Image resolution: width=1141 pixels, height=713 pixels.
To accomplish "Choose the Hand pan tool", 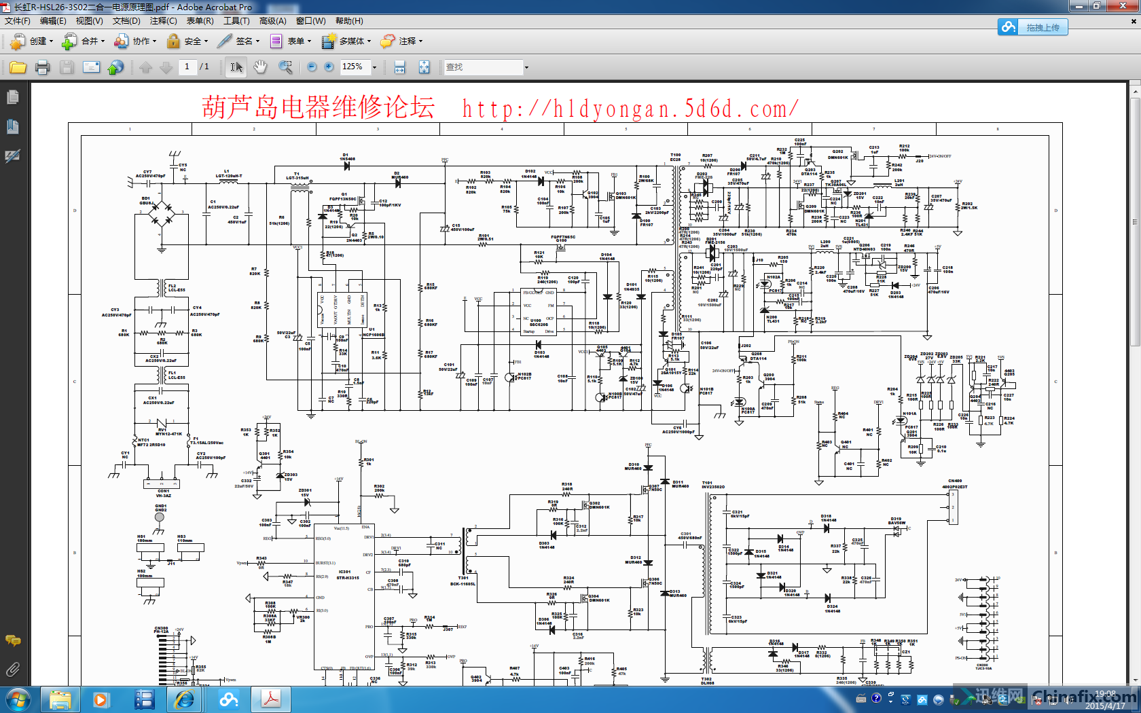I will [x=260, y=67].
